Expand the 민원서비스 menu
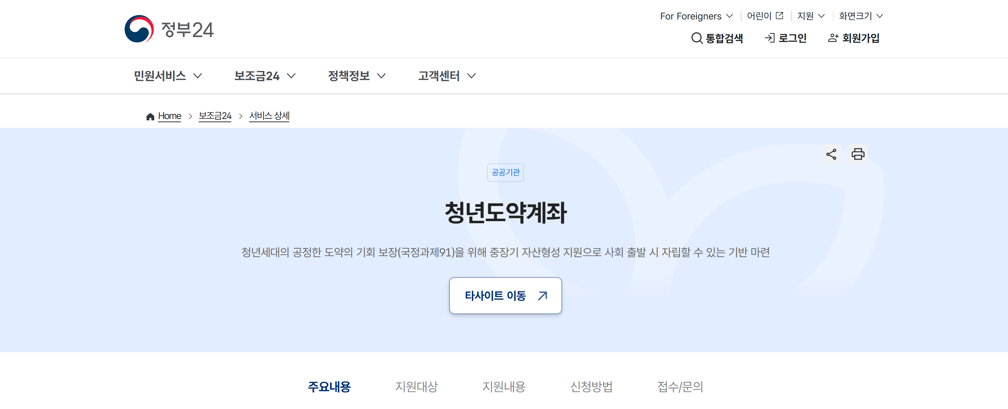 [168, 76]
